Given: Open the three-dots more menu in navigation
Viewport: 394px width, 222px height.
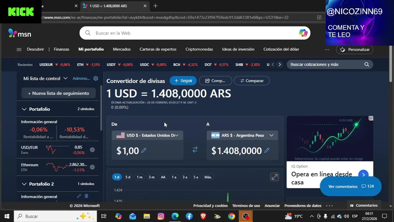Looking at the screenshot, I should click(x=327, y=49).
